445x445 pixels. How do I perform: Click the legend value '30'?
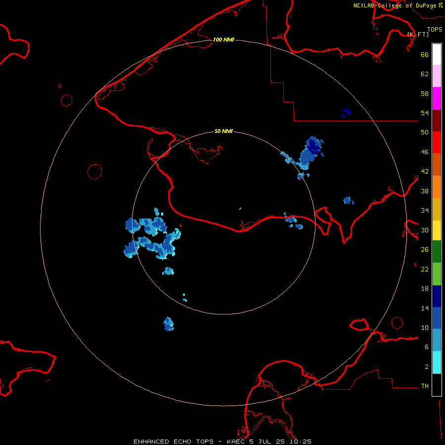pos(425,230)
